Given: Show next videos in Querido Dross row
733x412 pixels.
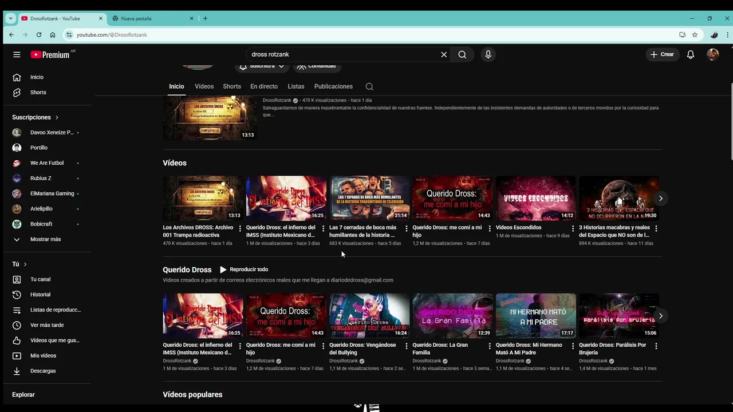Looking at the screenshot, I should 660,316.
